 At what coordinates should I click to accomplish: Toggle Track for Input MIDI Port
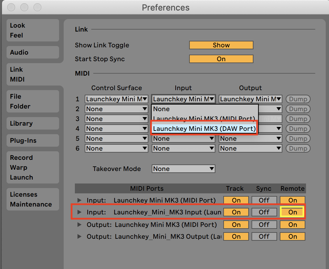[236, 200]
